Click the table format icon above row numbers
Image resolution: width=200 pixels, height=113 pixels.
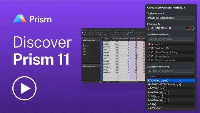(x=101, y=38)
